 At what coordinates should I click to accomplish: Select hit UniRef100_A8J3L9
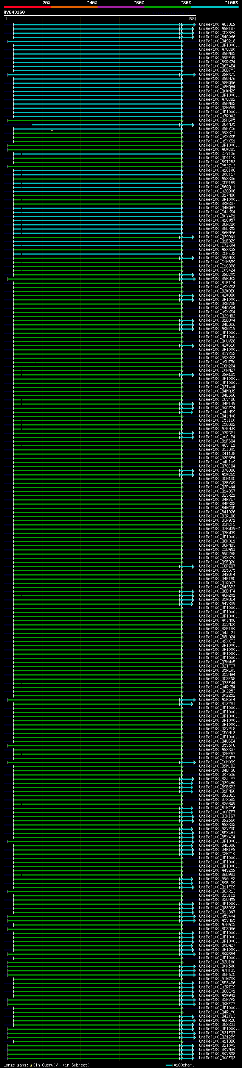tap(217, 25)
